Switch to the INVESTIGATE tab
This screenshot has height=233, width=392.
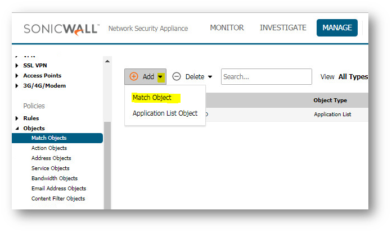coord(283,28)
